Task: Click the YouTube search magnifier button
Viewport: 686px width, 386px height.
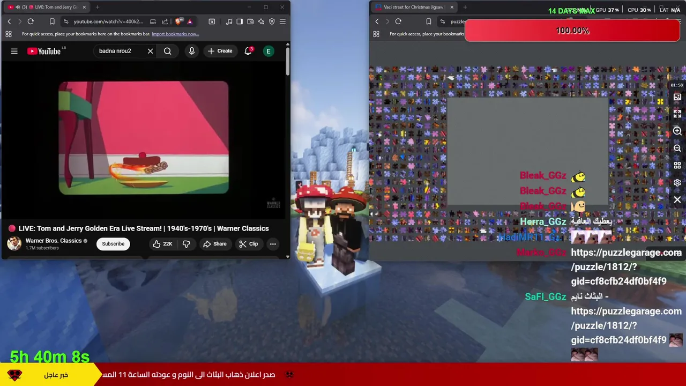Action: pyautogui.click(x=168, y=51)
